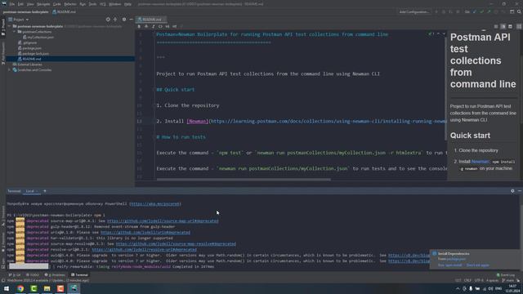Click the Git commit checkmark icon
523x294 pixels.
point(481,11)
